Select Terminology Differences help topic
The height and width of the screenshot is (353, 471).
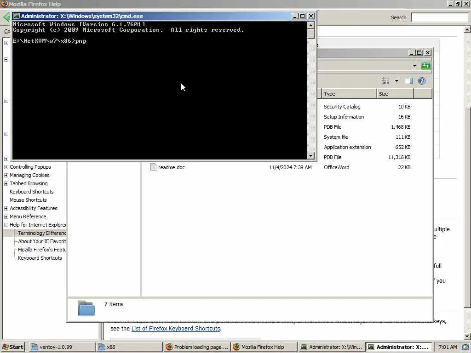pos(42,233)
